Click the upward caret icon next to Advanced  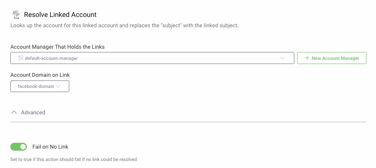(x=14, y=112)
